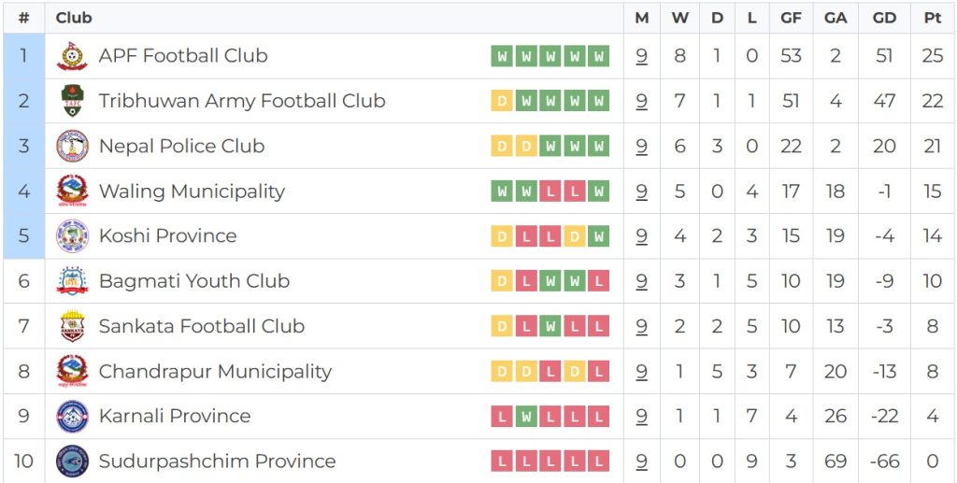
Task: Open the Nepal Police Club team name
Action: [x=181, y=146]
